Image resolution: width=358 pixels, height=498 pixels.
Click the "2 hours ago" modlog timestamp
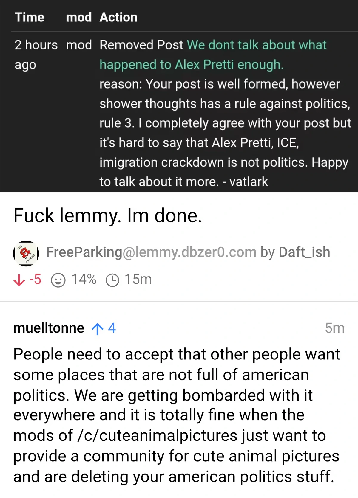(36, 55)
